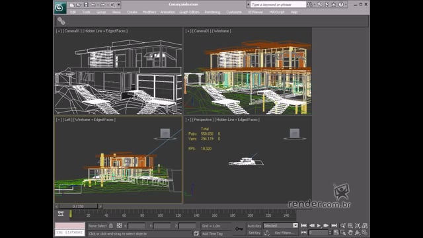Click the Isolate Selection cube icon
The width and height of the screenshot is (423, 238).
(196, 233)
